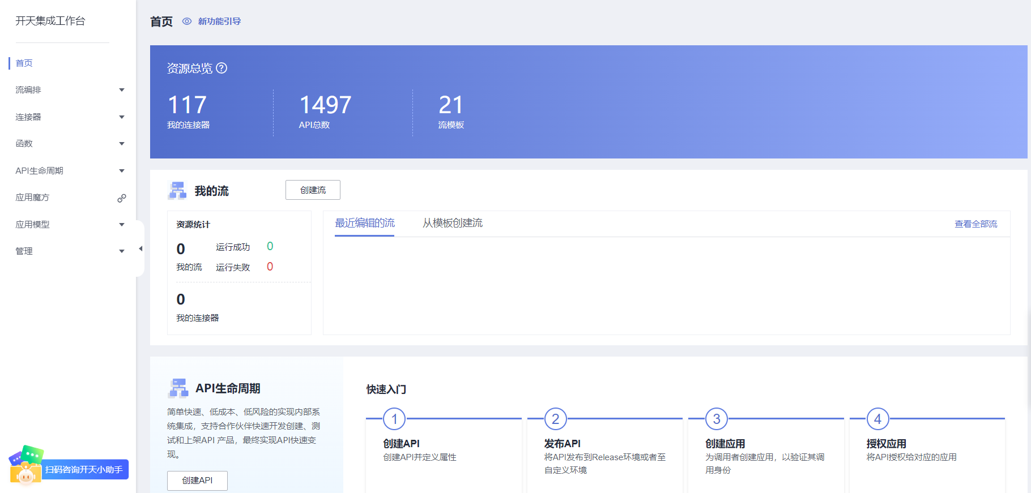Screen dimensions: 1031x493
Task: Open the 创建应用 quick-start card title
Action: click(725, 444)
